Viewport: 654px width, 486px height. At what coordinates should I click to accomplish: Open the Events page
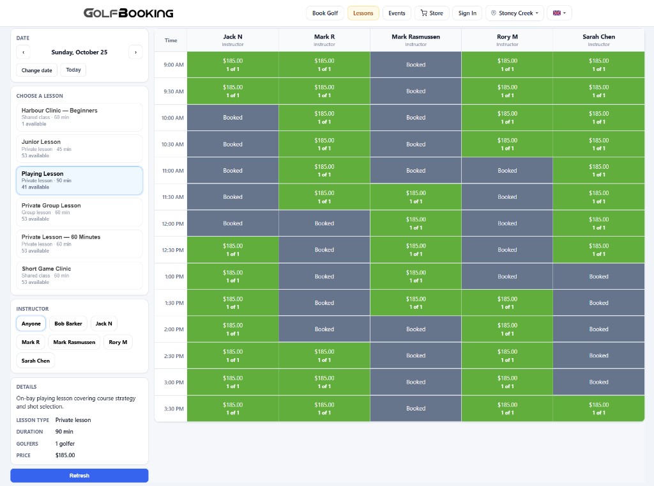click(397, 13)
